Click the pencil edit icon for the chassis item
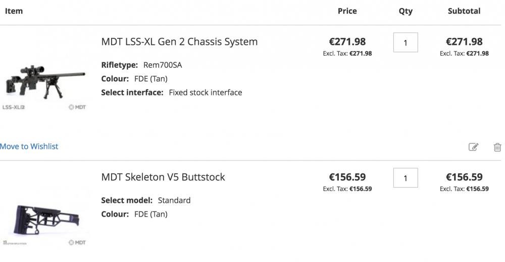 [473, 147]
